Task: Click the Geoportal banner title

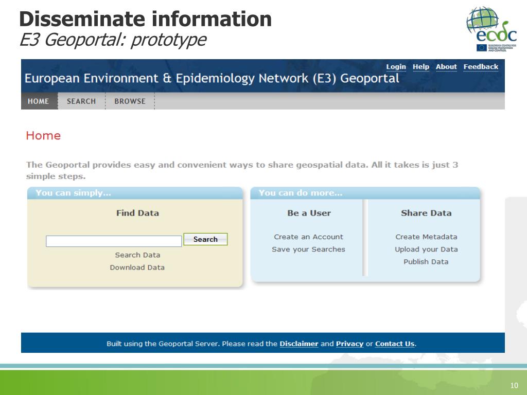Action: [x=212, y=78]
